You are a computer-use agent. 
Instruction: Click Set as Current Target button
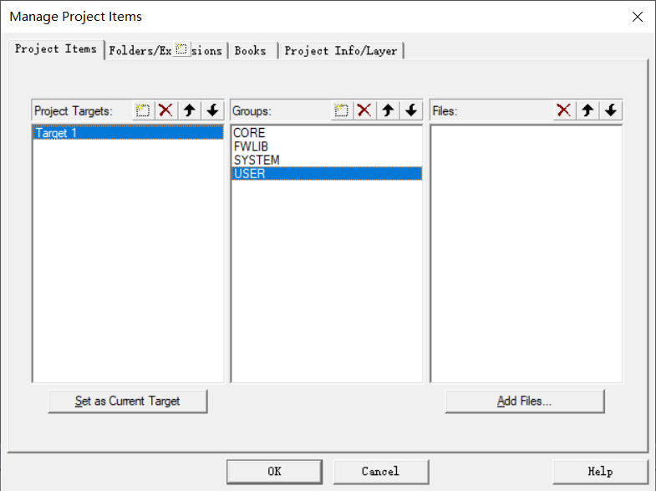(x=128, y=401)
